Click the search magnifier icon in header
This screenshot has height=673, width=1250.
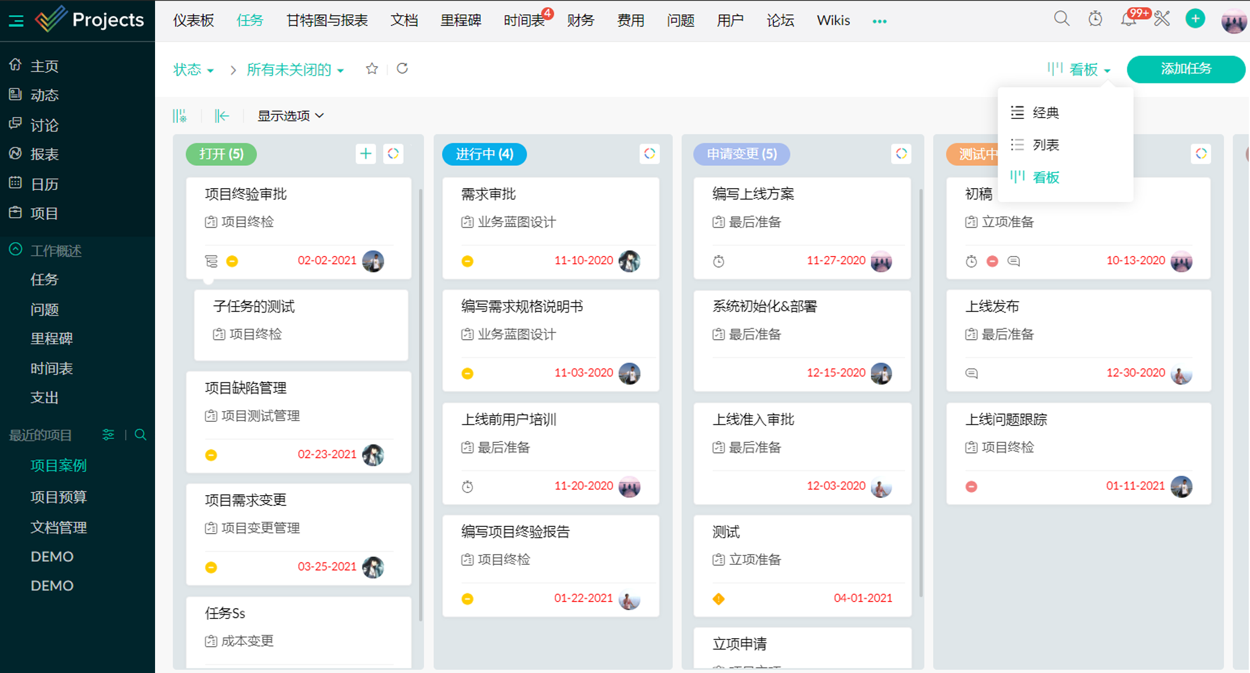coord(1061,19)
